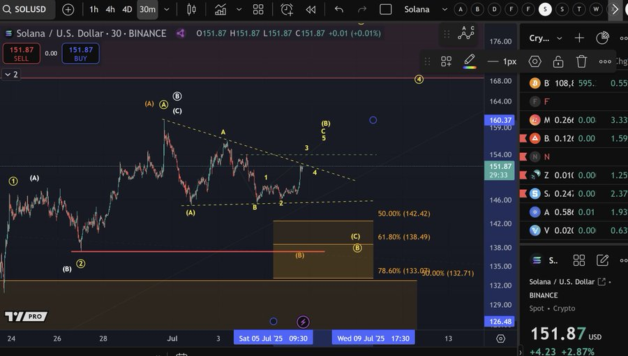Select the 50.00% (142.42) Fibonacci label
This screenshot has width=628, height=356.
pos(404,214)
